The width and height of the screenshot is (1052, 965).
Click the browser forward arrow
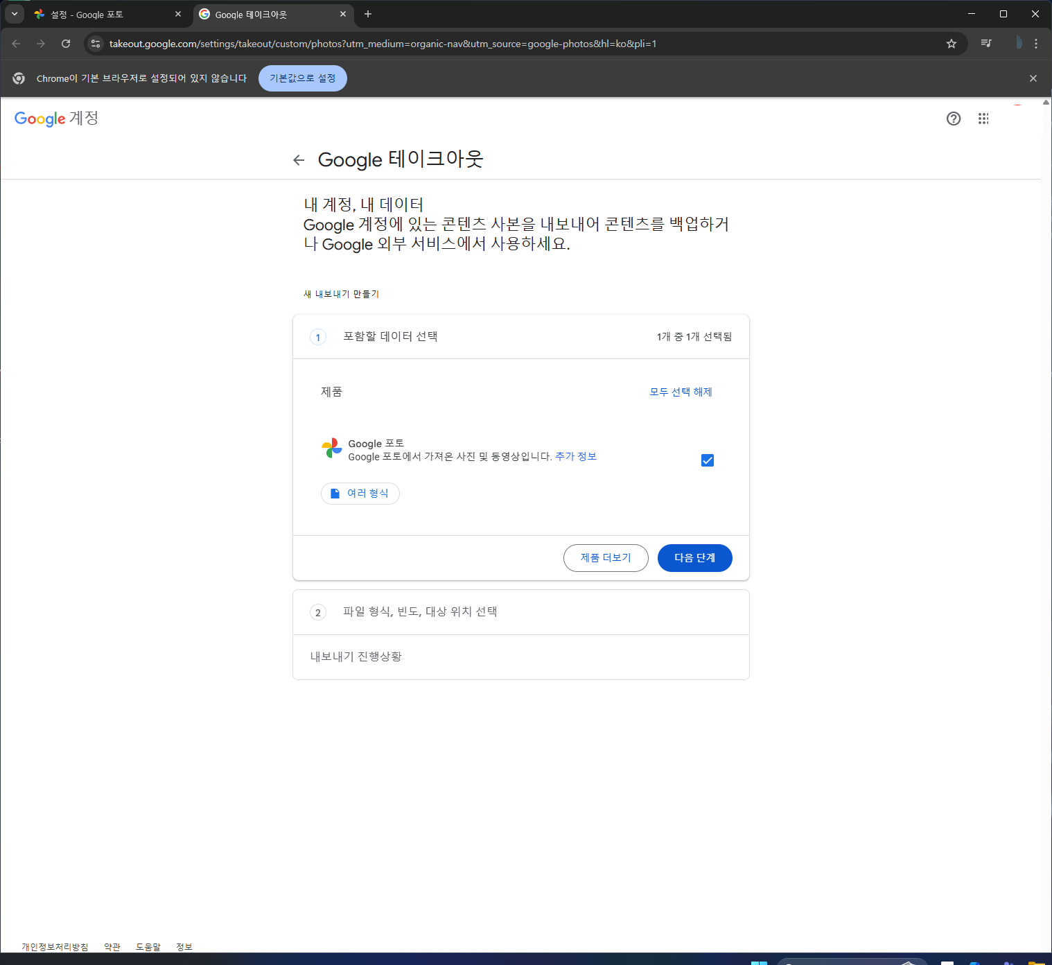(41, 44)
